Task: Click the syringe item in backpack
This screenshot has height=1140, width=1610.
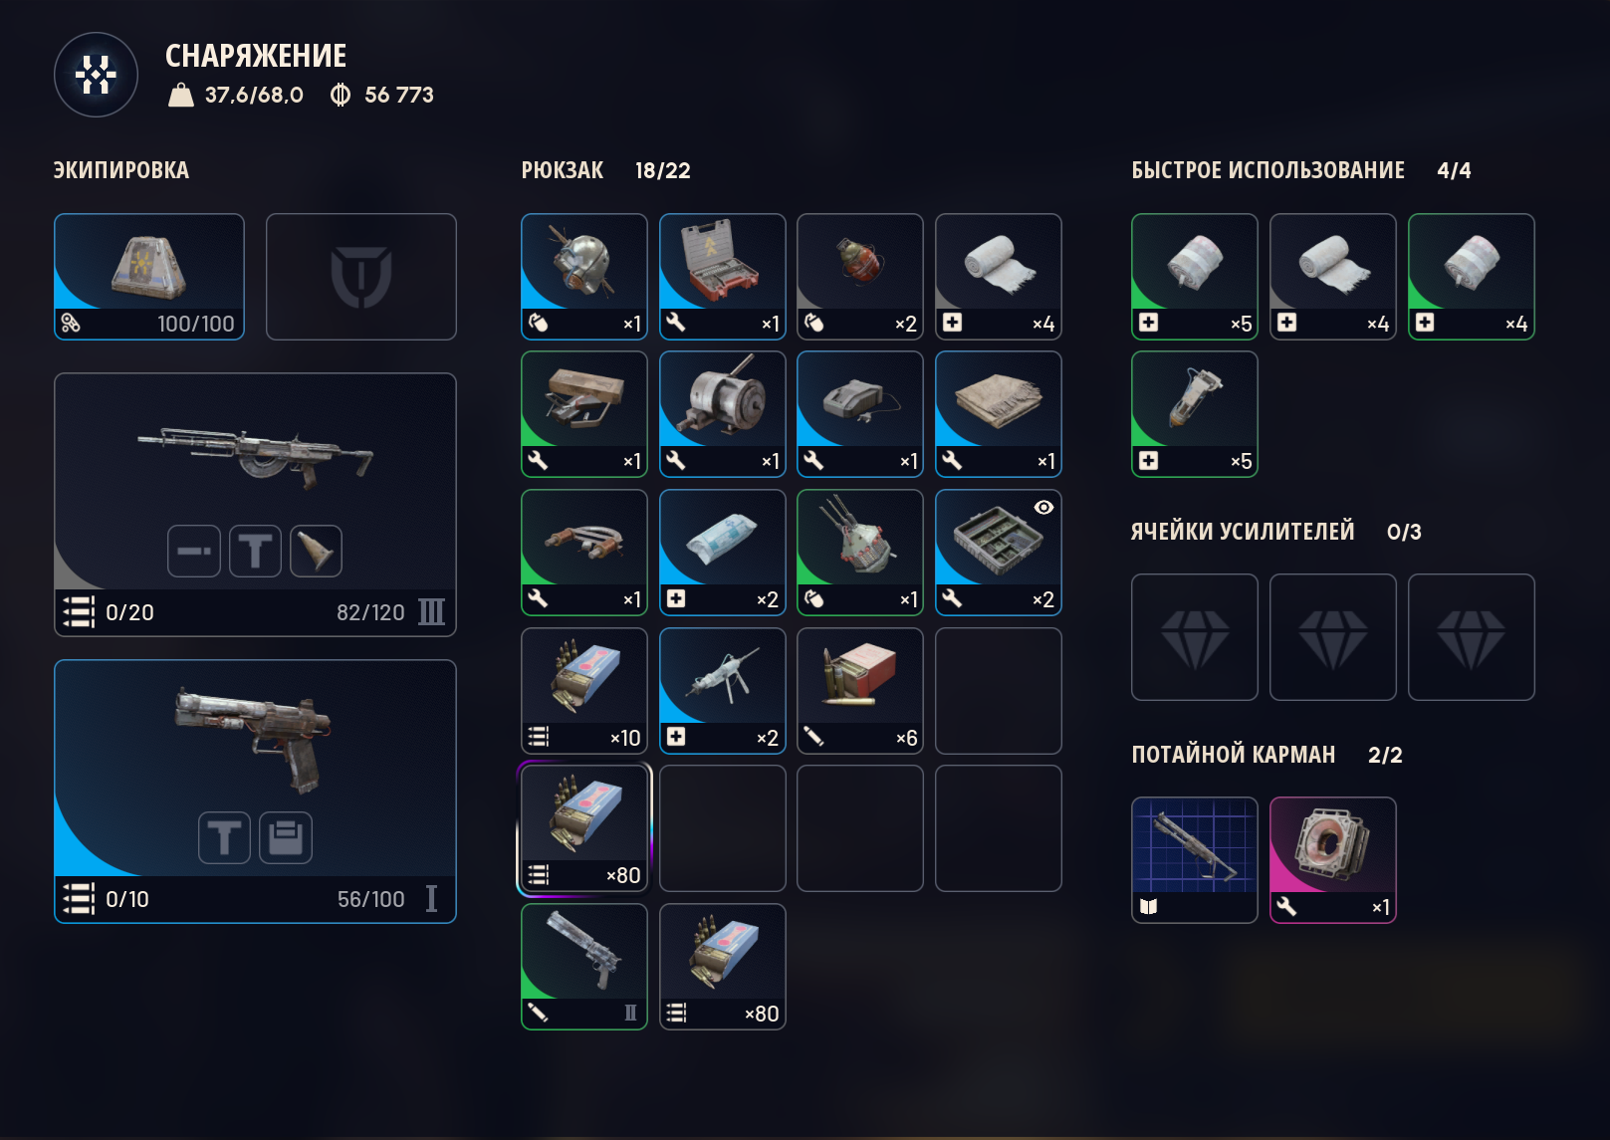Action: pos(723,691)
